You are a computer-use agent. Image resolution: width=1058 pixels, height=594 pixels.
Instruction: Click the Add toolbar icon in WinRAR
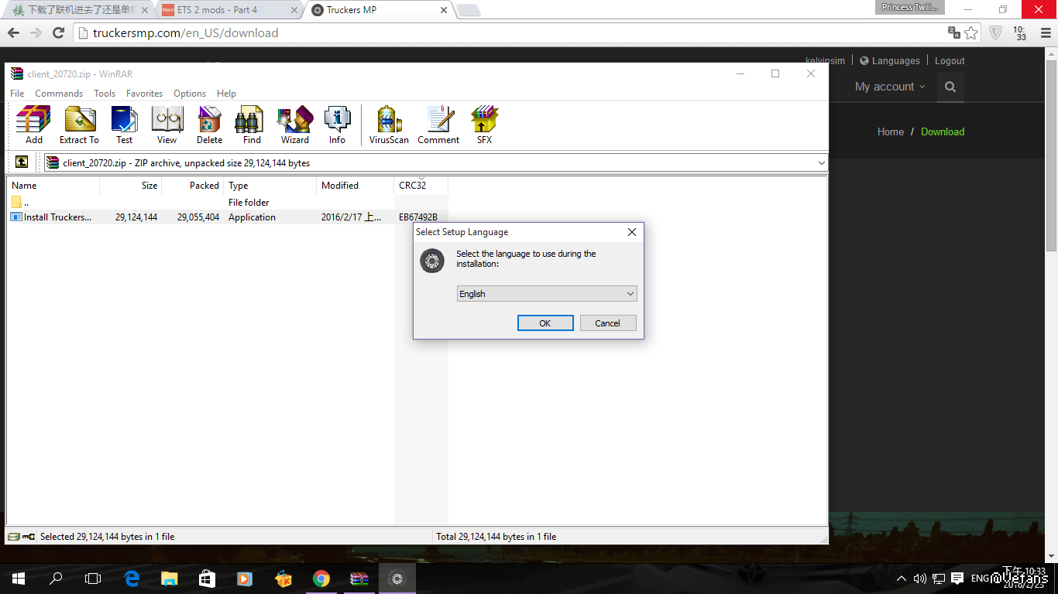[x=33, y=125]
